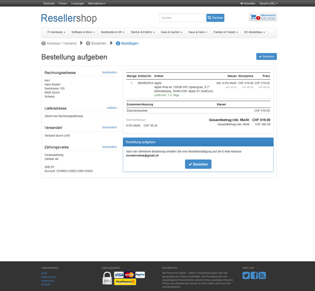Open Leistungen in the top menu
Image resolution: width=315 pixels, height=291 pixels.
[x=77, y=3]
